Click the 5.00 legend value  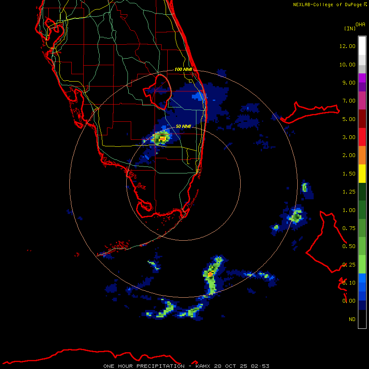[349, 119]
